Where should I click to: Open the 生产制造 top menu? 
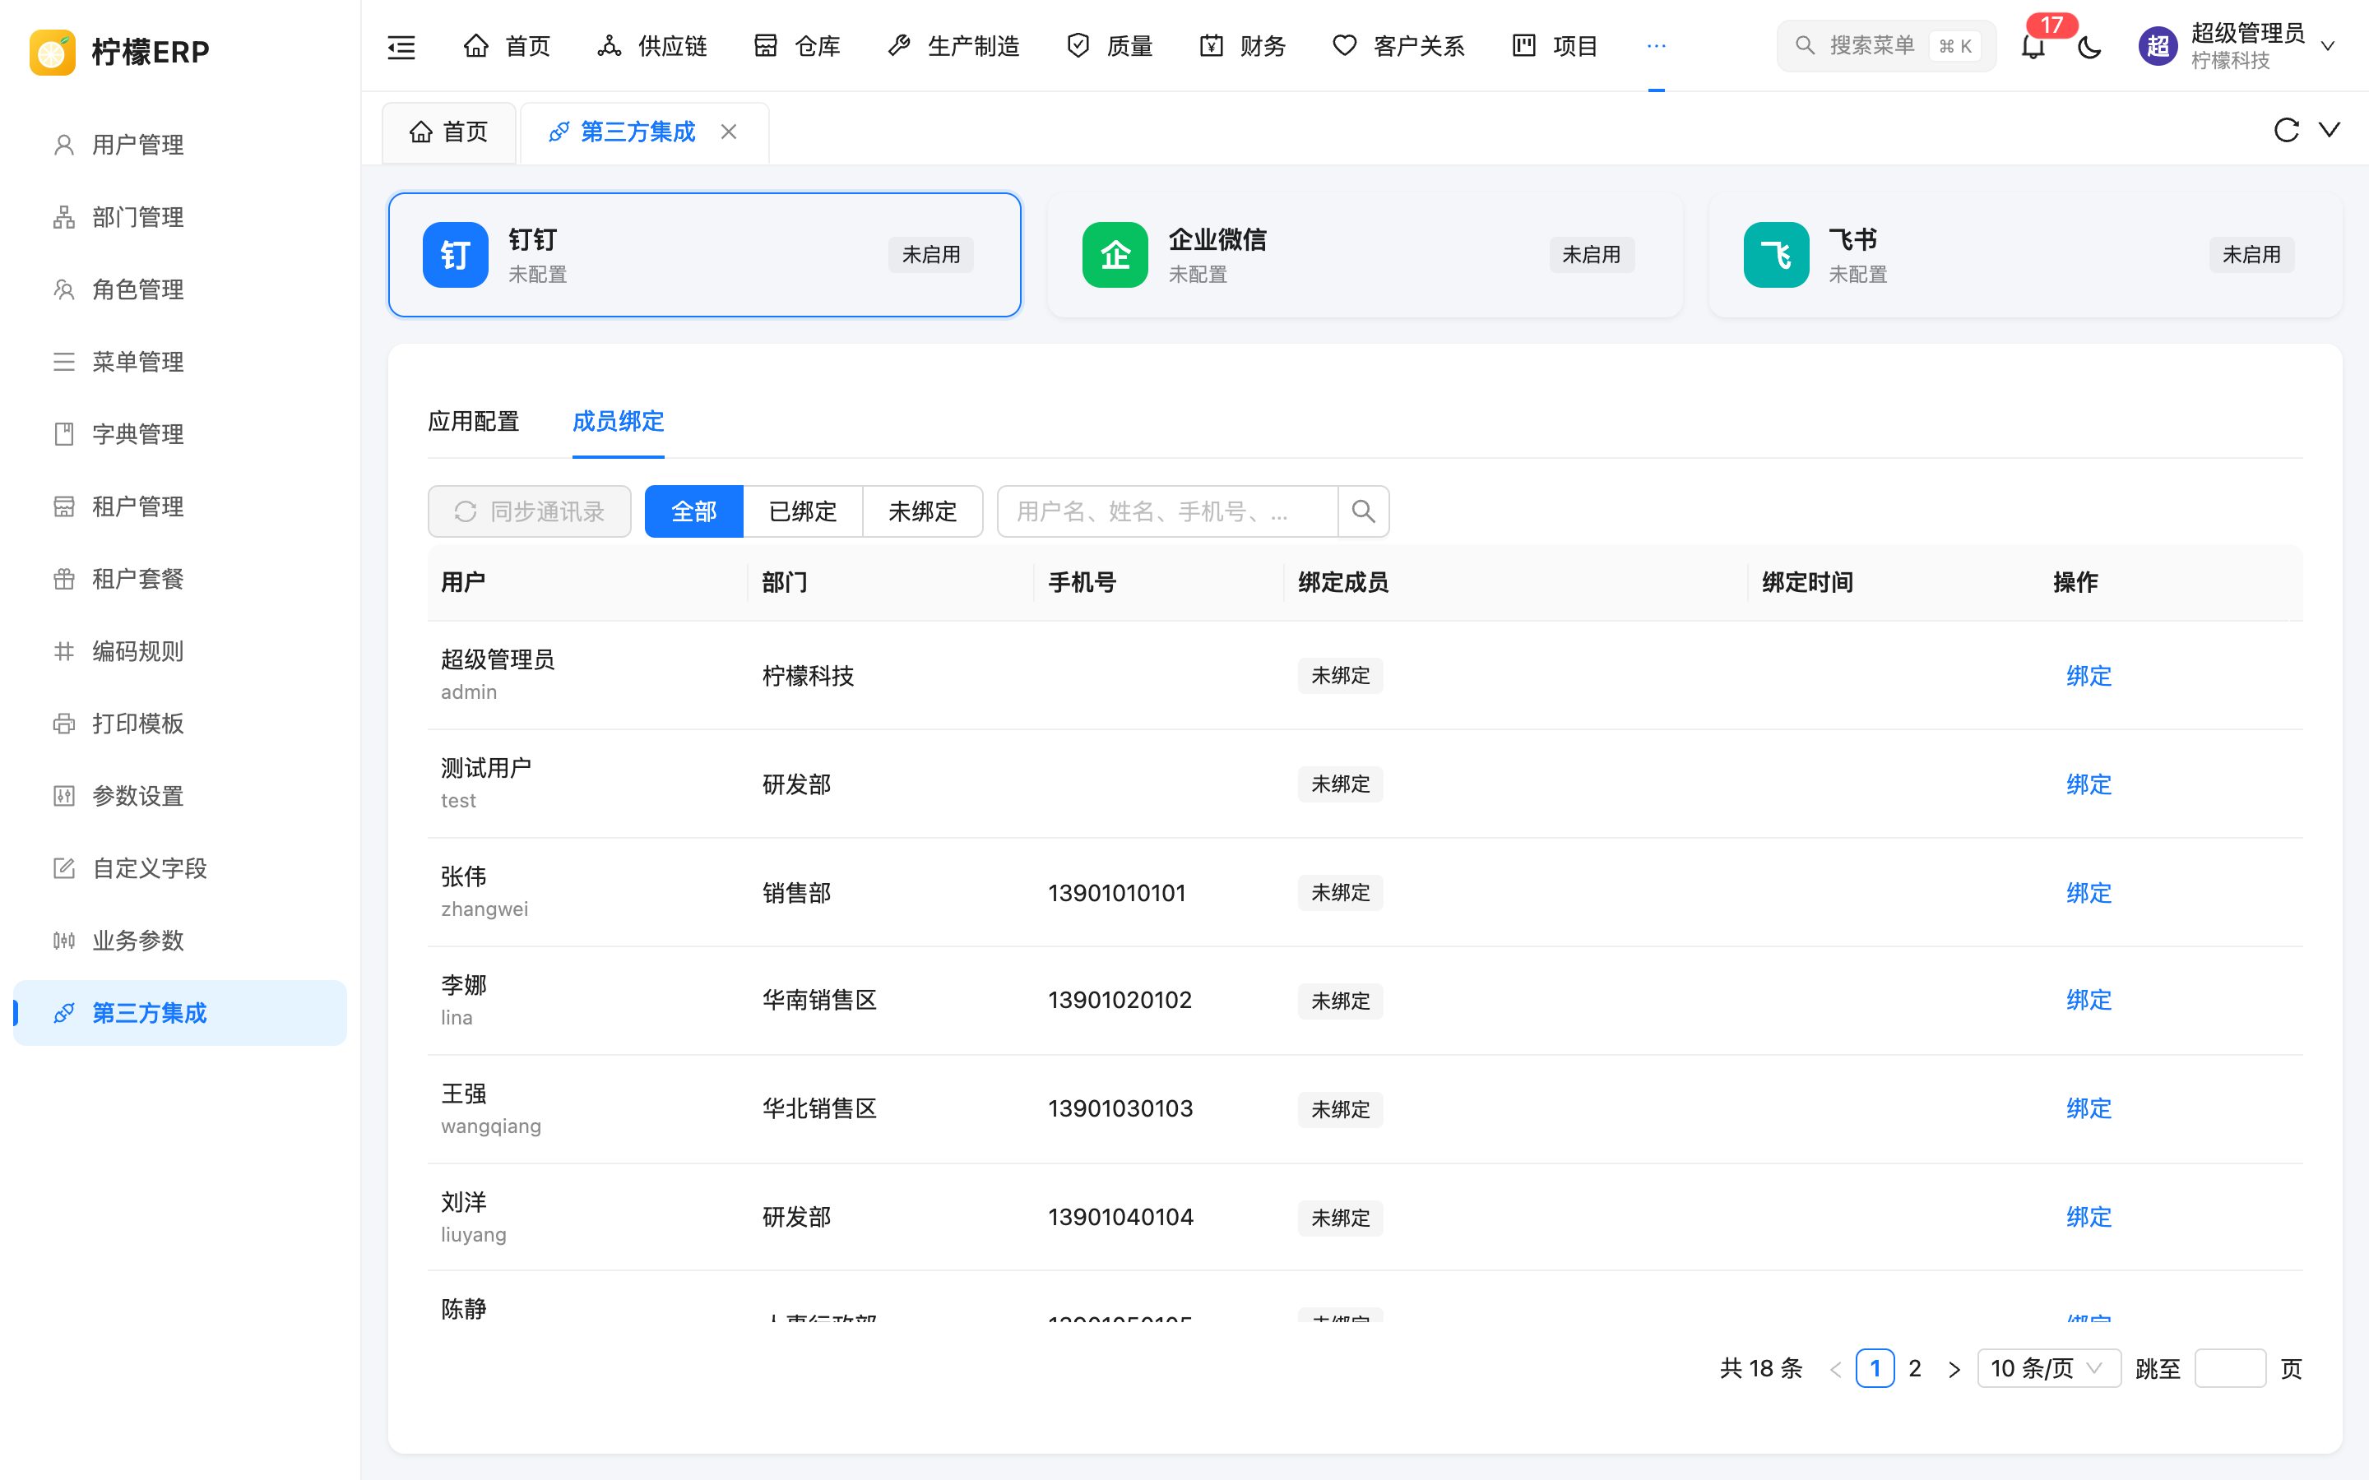953,46
